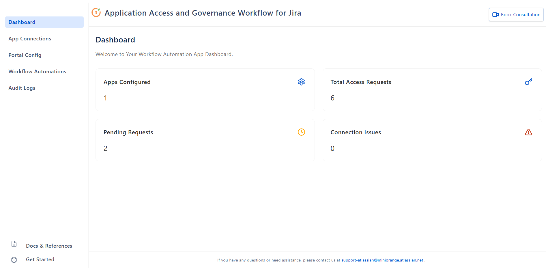
Task: Click the Get Started link
Action: pyautogui.click(x=40, y=259)
